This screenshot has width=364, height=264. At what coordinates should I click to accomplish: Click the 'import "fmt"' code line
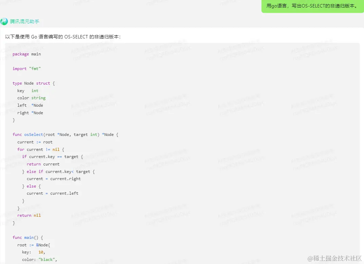27,69
